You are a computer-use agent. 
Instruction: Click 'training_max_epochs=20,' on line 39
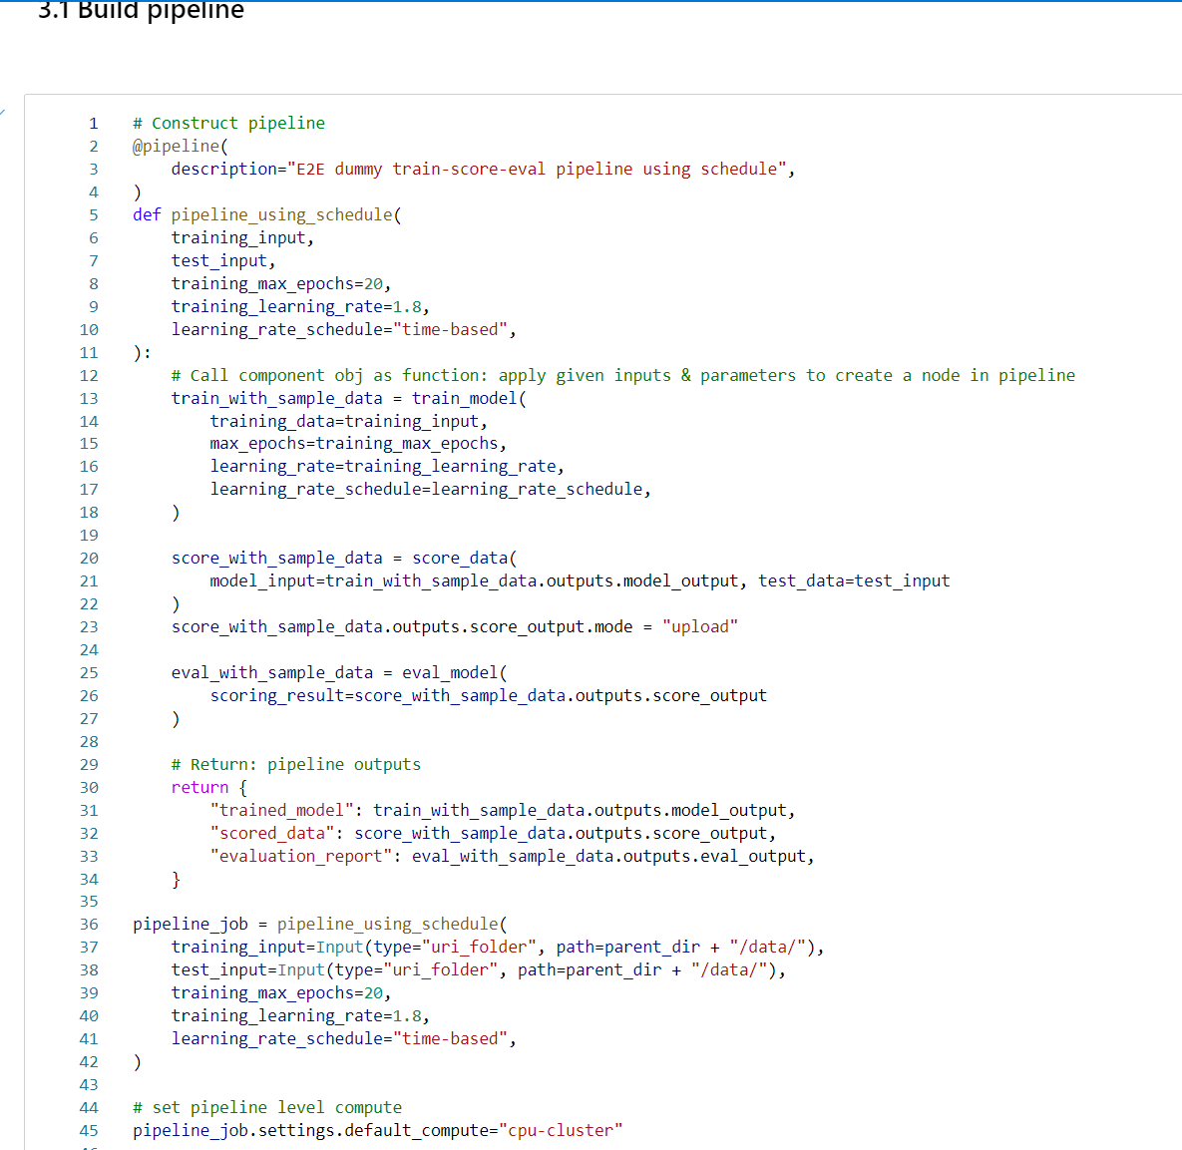280,993
